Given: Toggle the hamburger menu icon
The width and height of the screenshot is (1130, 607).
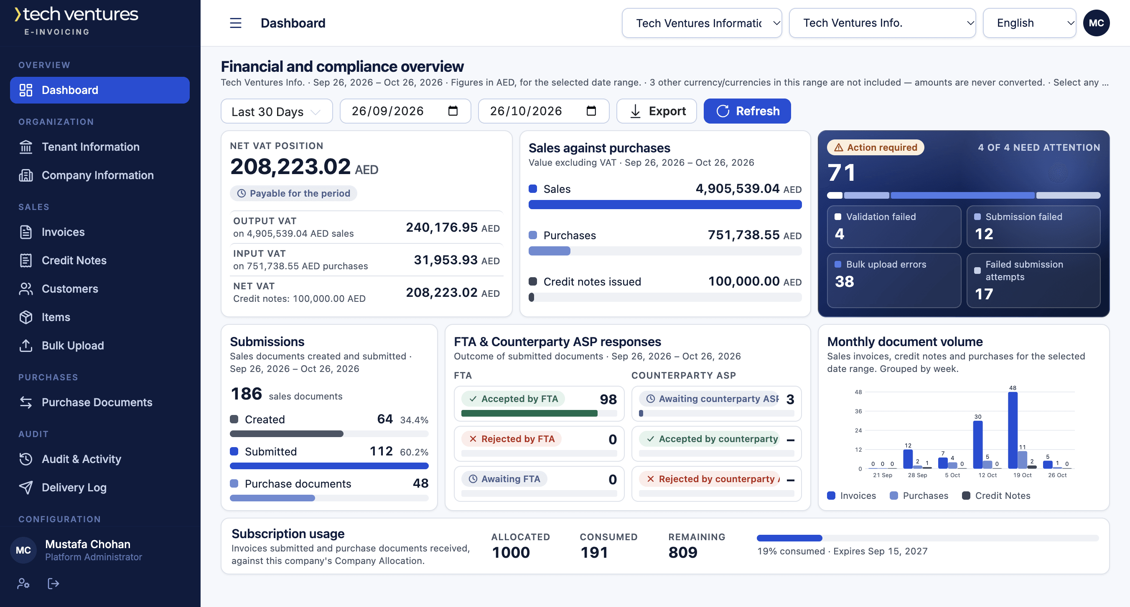Looking at the screenshot, I should 236,23.
